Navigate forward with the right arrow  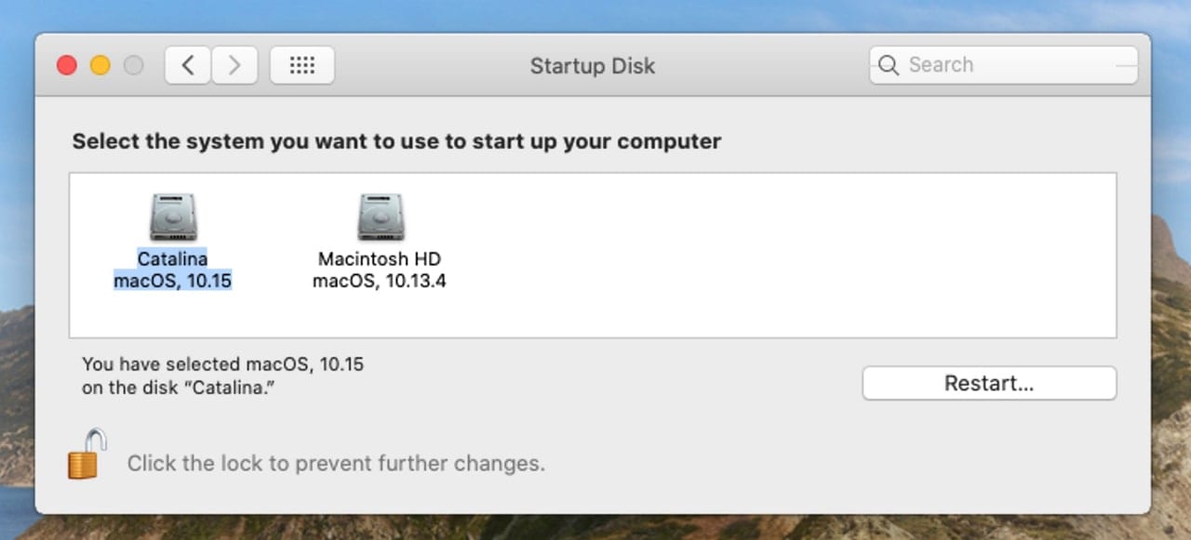(x=234, y=65)
